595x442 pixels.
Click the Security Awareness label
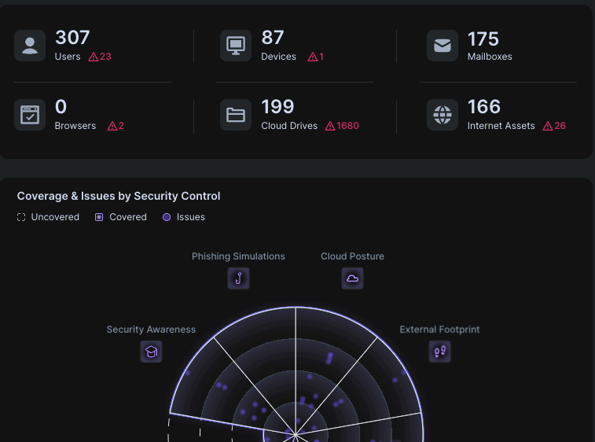(151, 330)
